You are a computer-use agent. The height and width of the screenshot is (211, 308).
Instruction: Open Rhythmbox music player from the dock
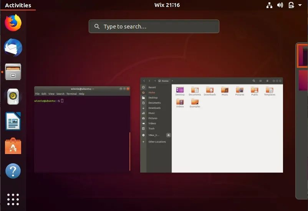coord(13,97)
